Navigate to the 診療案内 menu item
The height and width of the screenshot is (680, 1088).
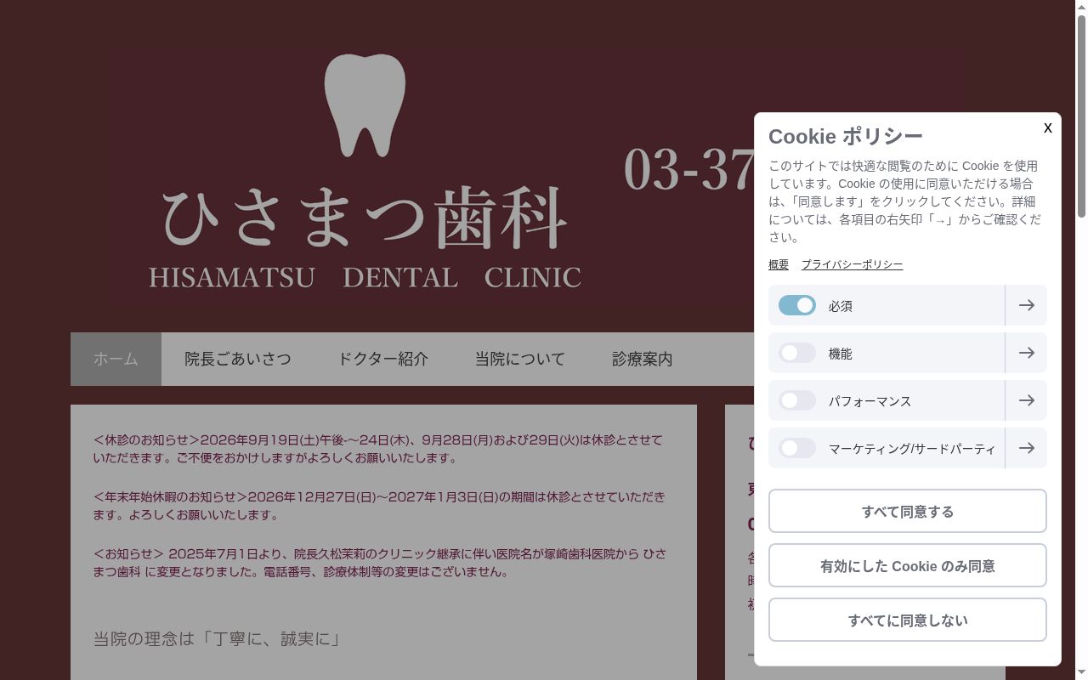643,359
